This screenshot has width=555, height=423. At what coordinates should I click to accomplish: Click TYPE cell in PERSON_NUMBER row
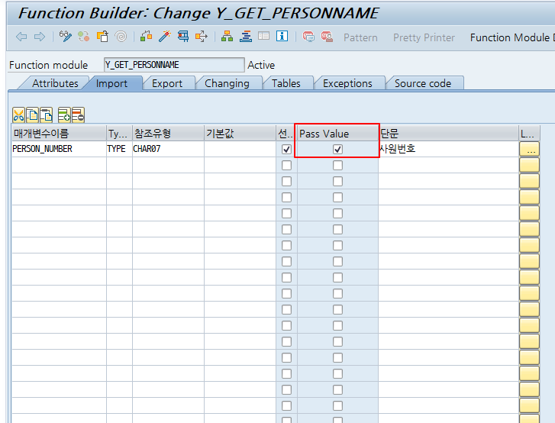[x=119, y=149]
